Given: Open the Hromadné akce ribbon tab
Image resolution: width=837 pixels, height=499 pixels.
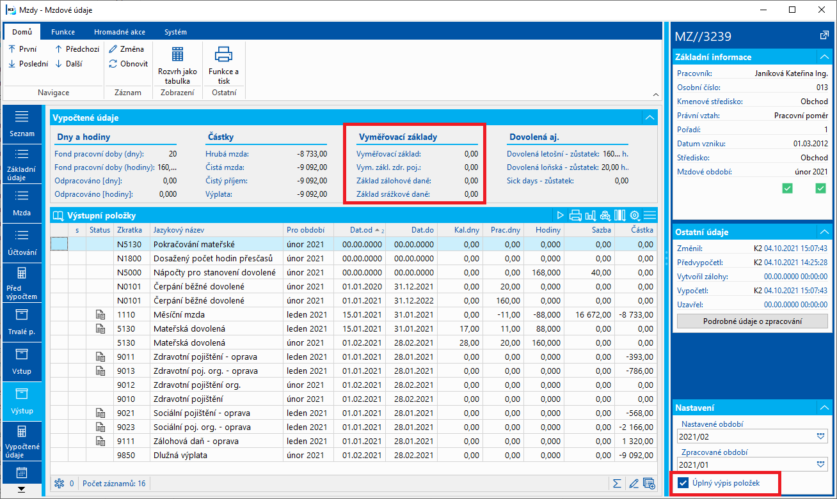Looking at the screenshot, I should coord(120,32).
